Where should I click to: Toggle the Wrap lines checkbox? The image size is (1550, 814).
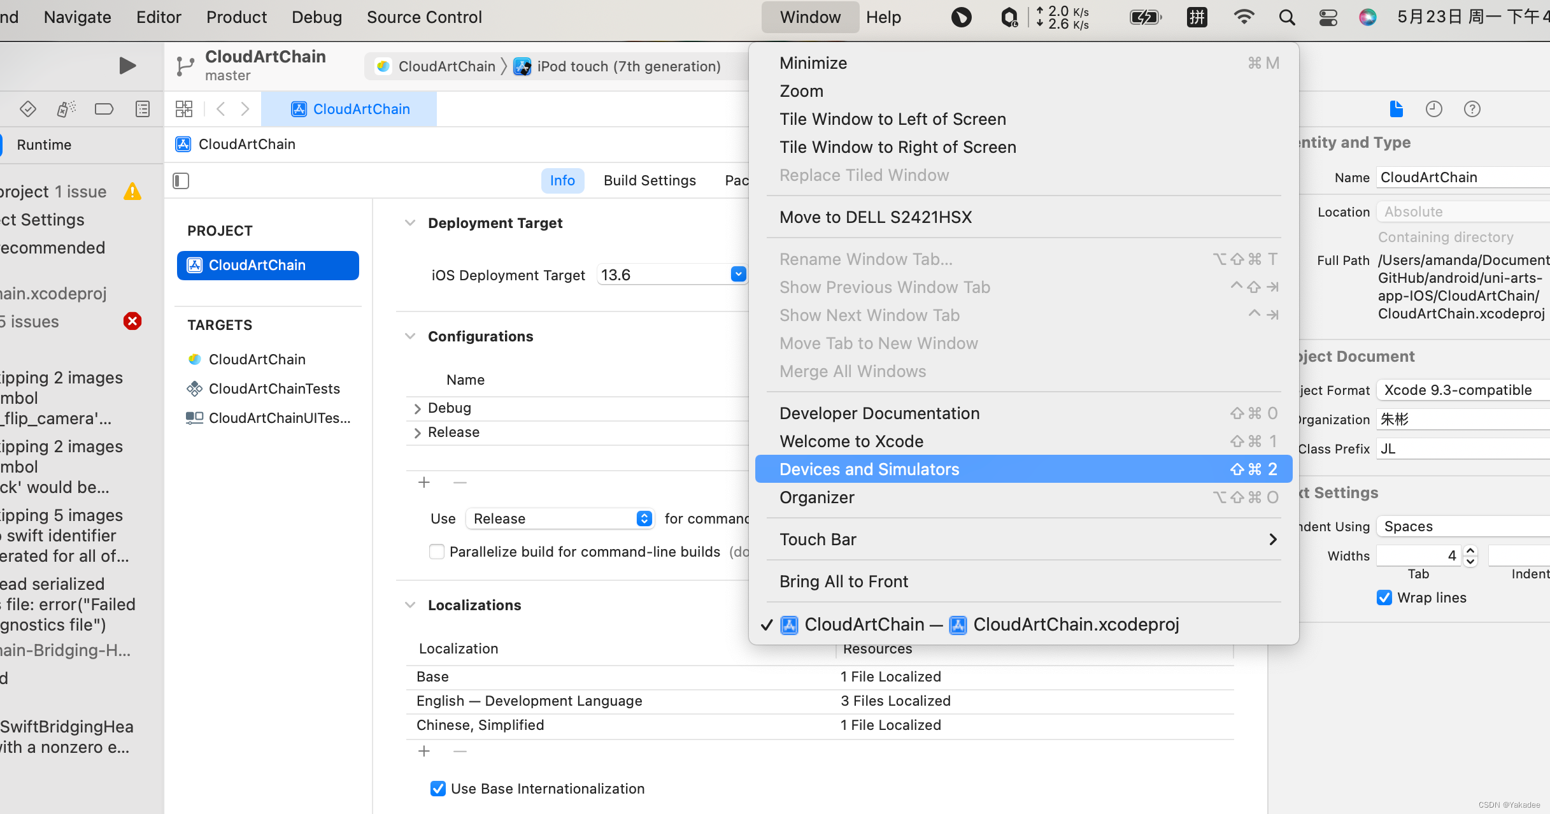1384,597
